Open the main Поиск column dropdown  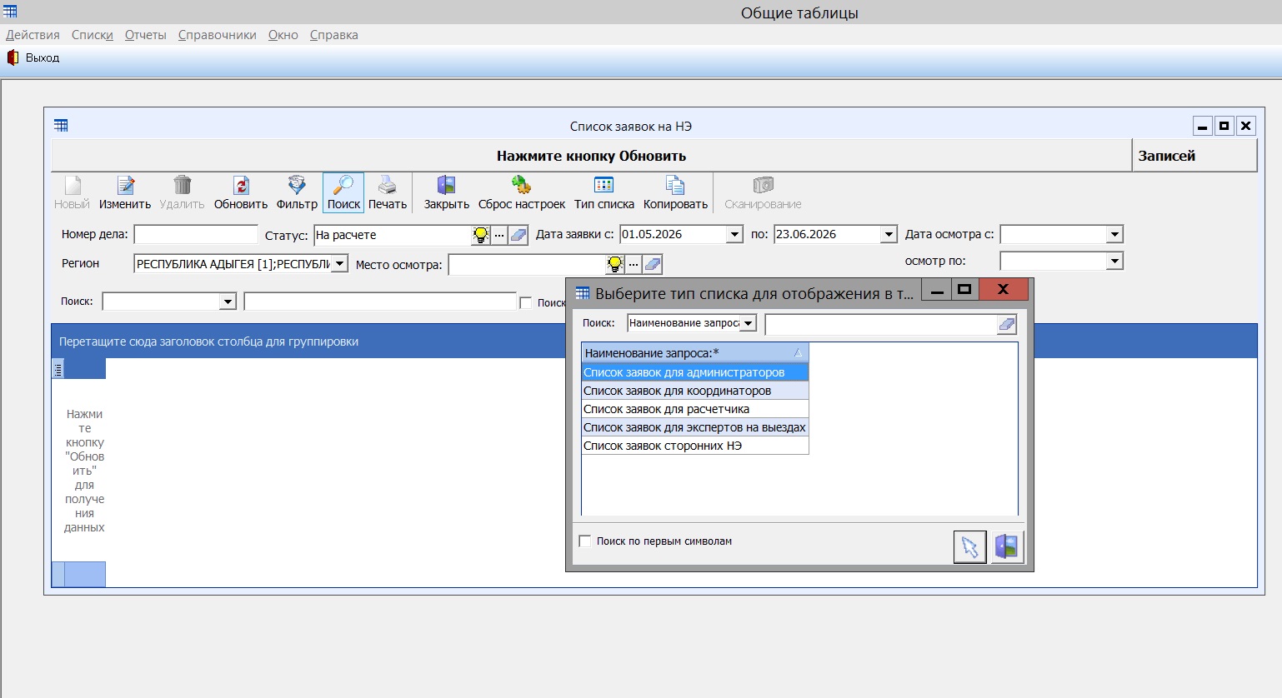[228, 302]
